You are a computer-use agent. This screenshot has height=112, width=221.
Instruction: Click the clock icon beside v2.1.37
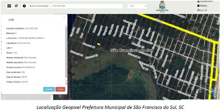click(x=198, y=10)
